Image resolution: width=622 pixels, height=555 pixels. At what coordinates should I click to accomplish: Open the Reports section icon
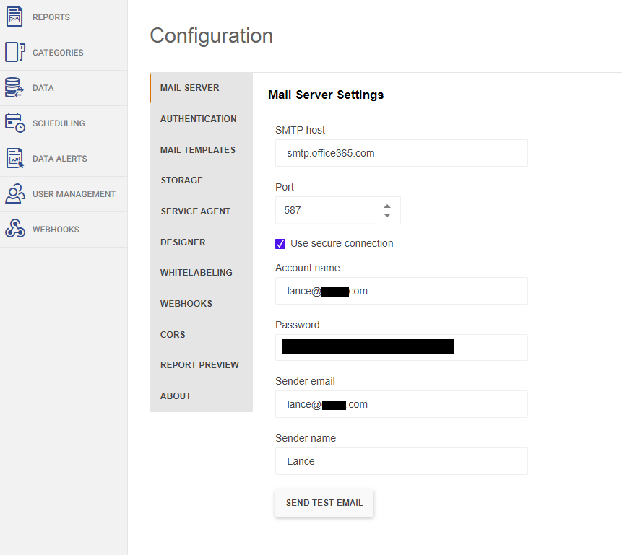click(x=14, y=17)
